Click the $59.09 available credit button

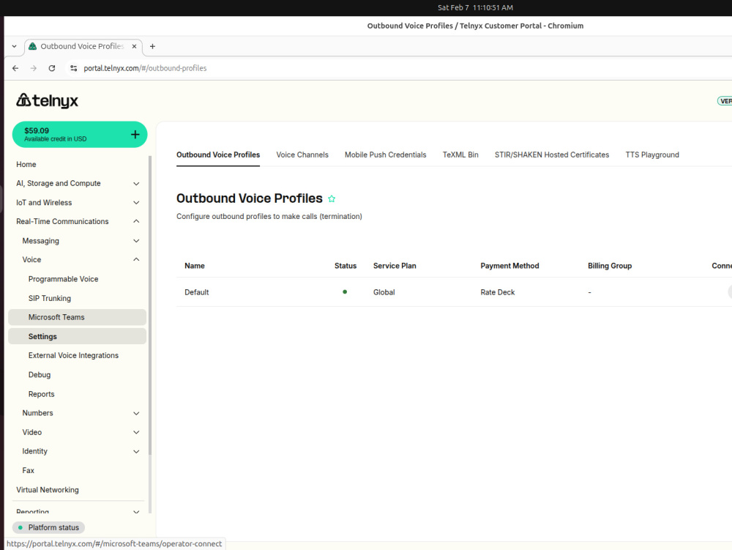point(79,135)
